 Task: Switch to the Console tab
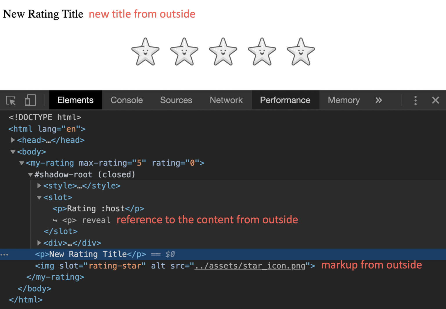point(127,100)
